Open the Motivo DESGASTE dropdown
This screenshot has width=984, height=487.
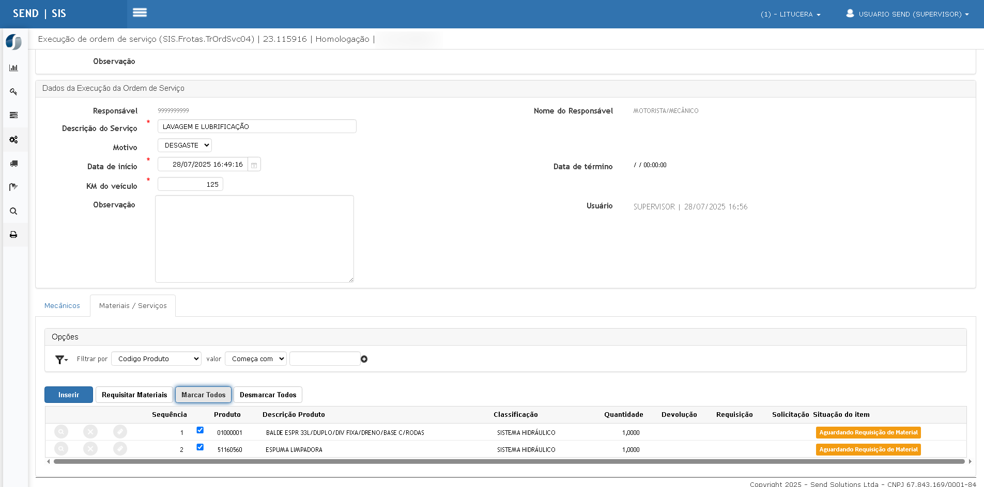pyautogui.click(x=185, y=145)
